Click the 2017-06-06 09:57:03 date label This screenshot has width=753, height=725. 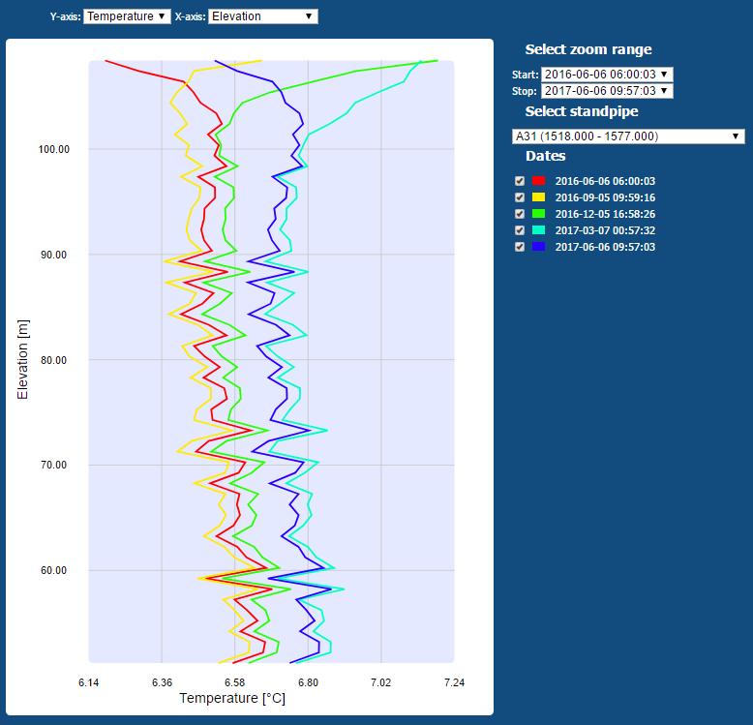click(605, 247)
